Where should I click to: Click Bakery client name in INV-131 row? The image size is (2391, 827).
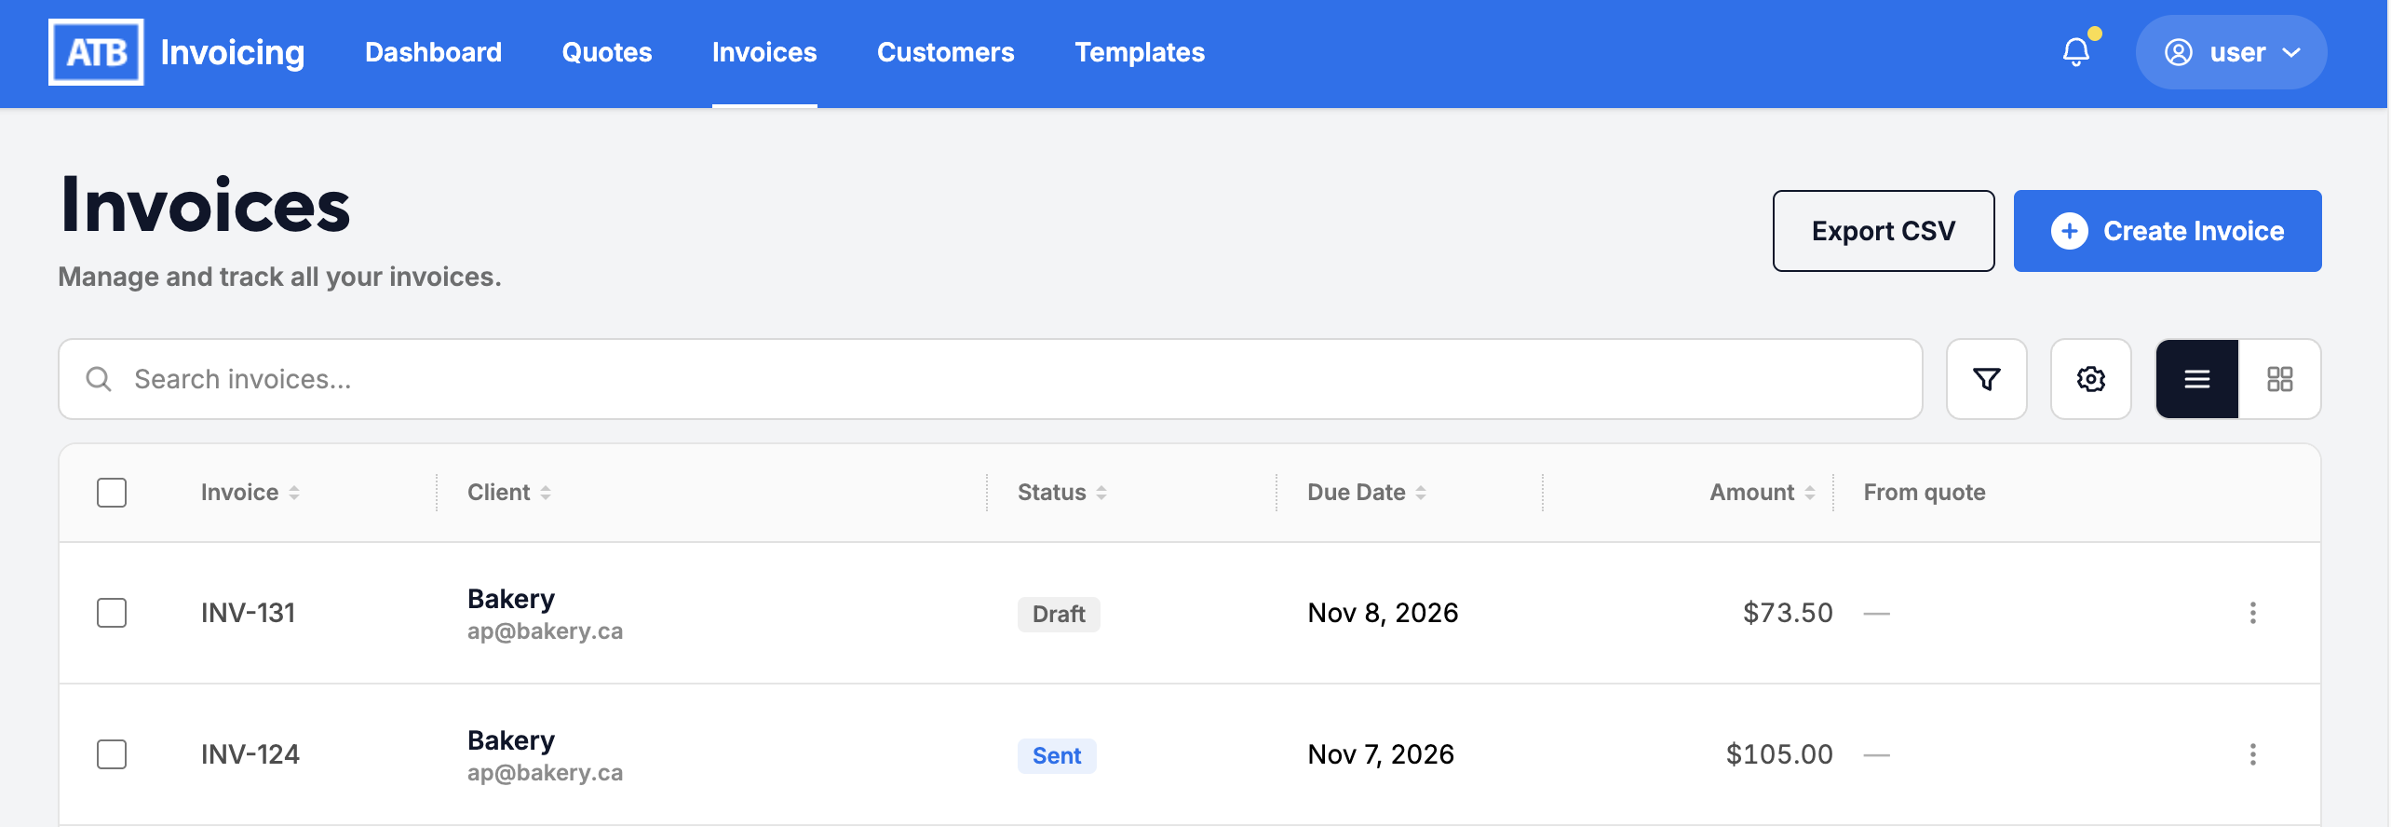tap(511, 599)
